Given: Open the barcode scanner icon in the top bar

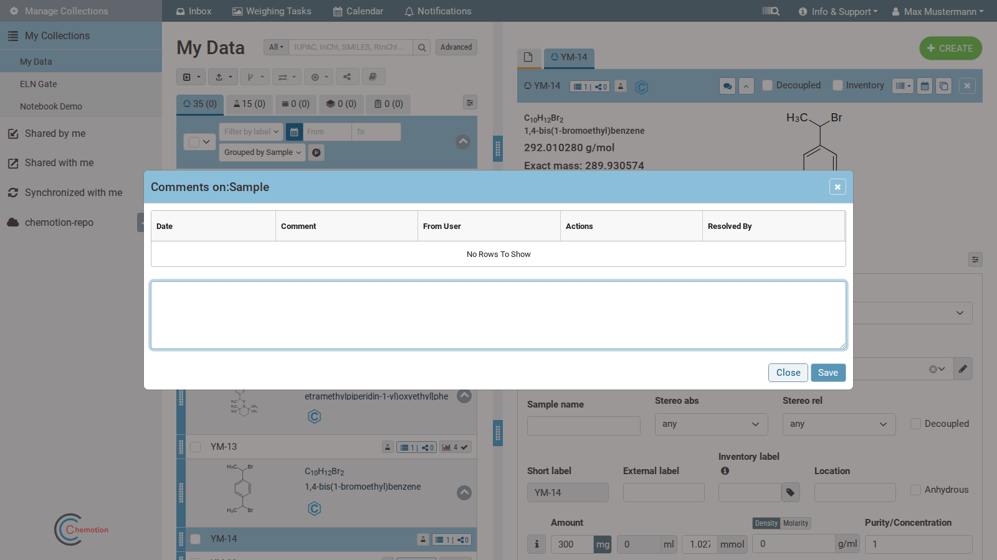Looking at the screenshot, I should (771, 11).
